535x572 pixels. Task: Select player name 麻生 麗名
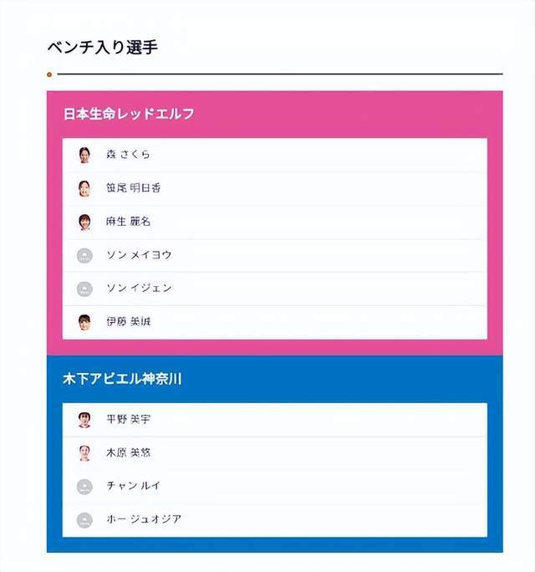(x=128, y=222)
